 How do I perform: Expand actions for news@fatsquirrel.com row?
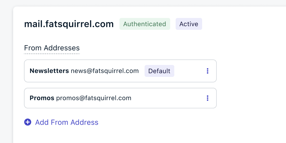[x=207, y=71]
